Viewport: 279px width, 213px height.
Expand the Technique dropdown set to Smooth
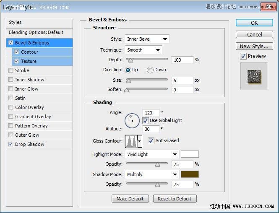pos(143,50)
